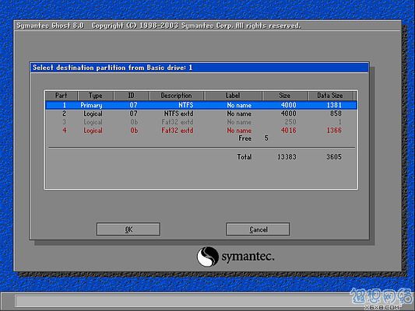Click the 'No name' label of partition 2
Image resolution: width=415 pixels, height=311 pixels.
point(239,114)
